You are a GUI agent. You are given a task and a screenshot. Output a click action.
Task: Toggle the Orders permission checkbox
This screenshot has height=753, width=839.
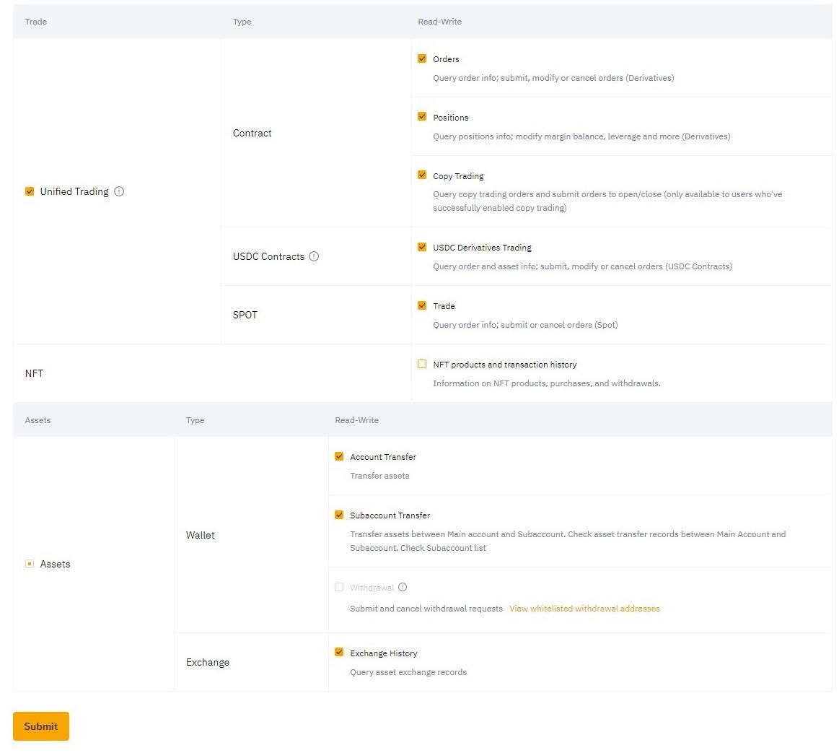coord(422,58)
